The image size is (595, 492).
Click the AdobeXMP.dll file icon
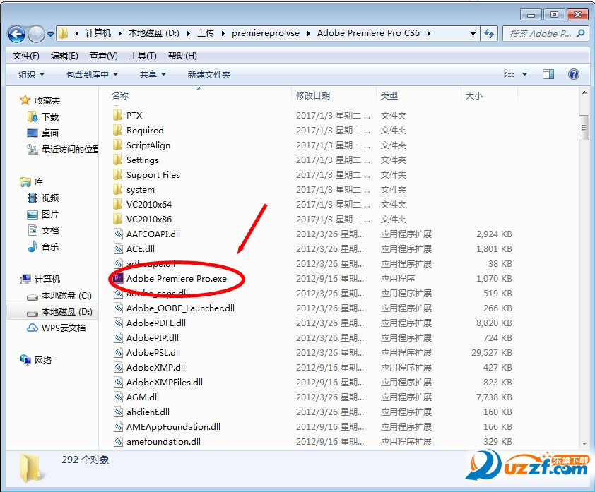[119, 367]
